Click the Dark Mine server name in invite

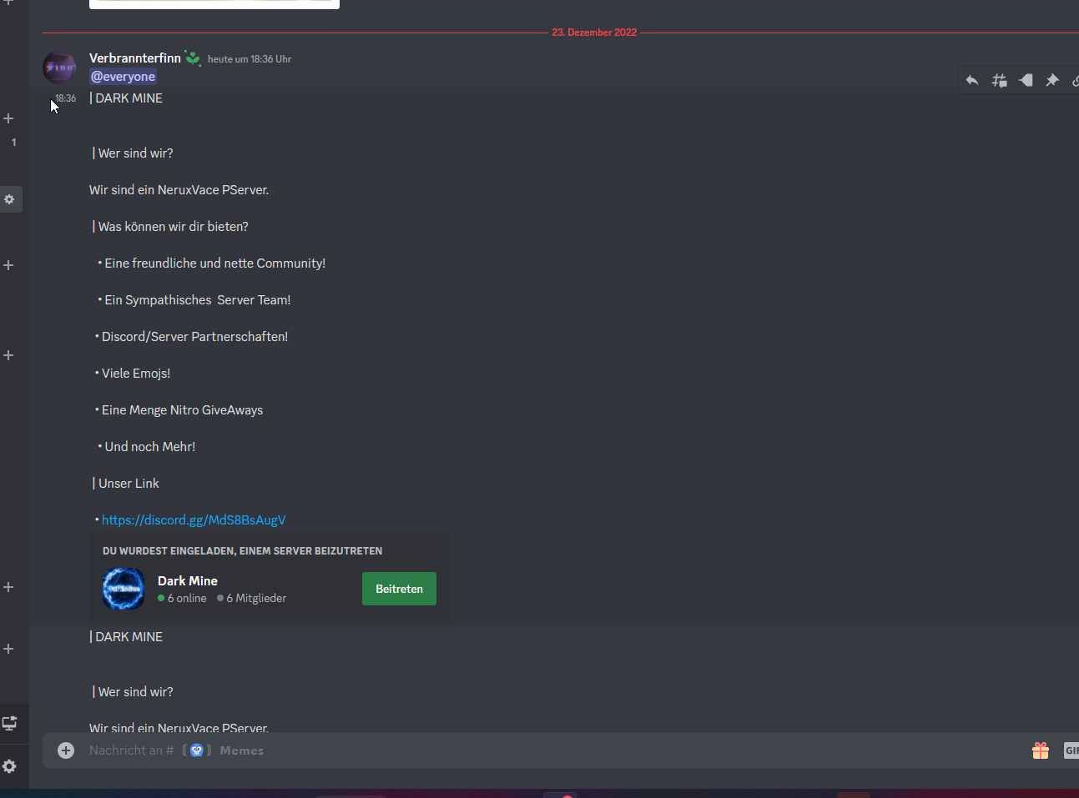click(188, 580)
